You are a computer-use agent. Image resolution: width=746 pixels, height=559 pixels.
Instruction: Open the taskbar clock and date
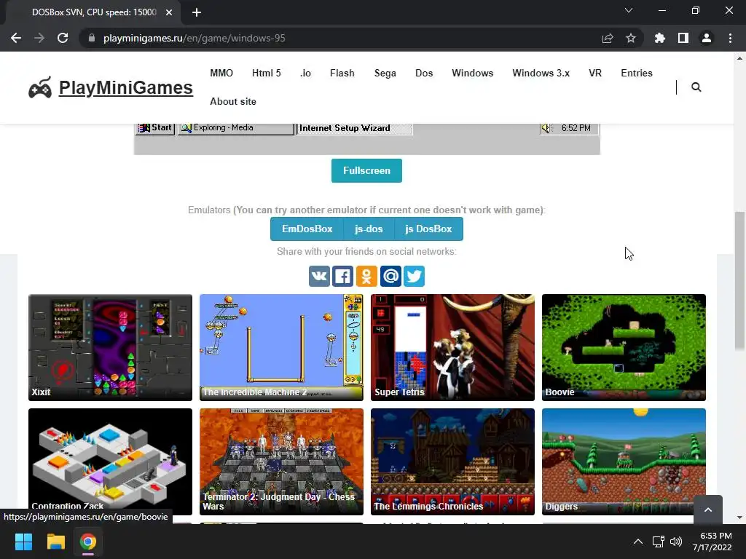point(712,542)
